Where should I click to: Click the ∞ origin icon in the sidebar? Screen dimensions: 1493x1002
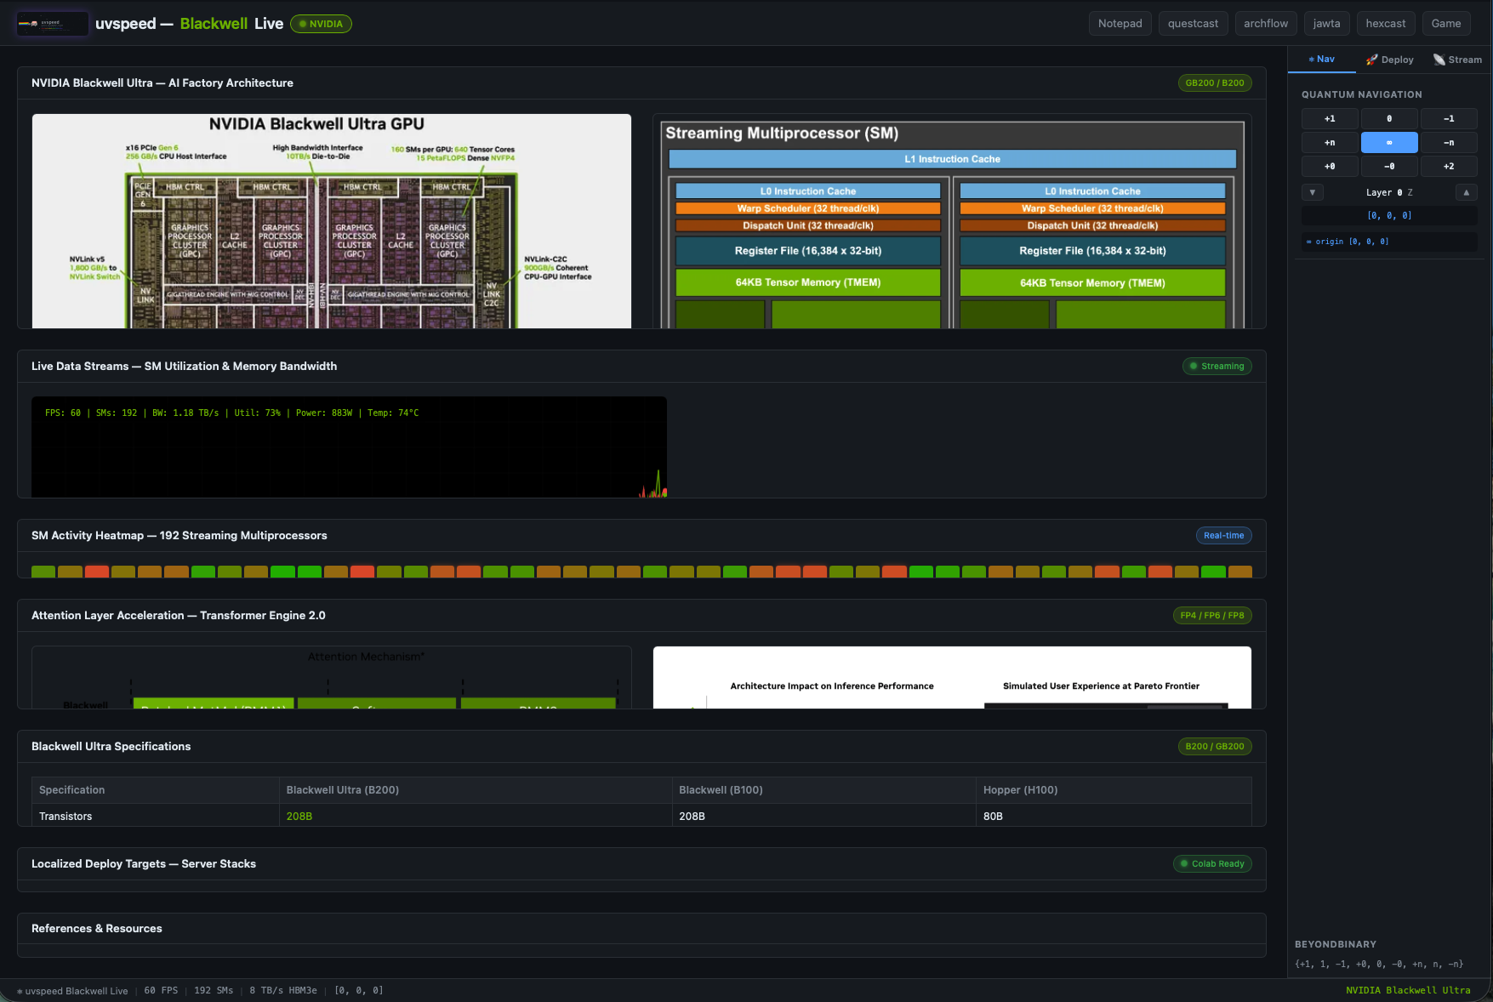click(1308, 242)
